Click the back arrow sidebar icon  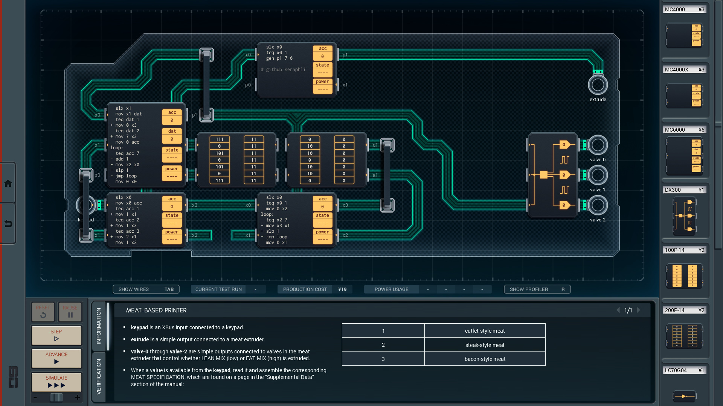pyautogui.click(x=8, y=224)
